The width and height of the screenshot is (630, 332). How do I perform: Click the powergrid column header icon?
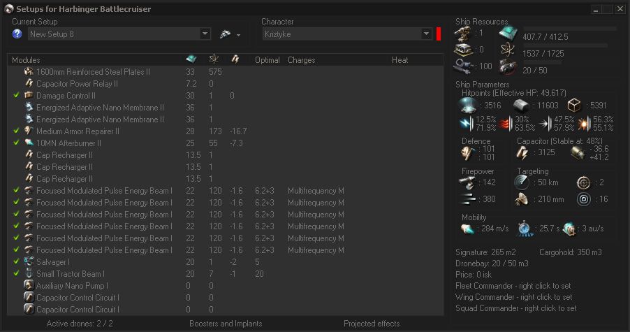214,59
